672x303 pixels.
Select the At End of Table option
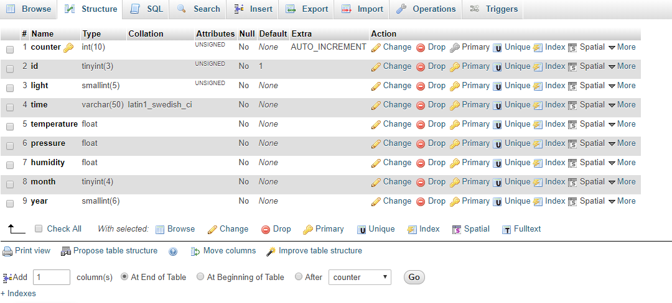tap(124, 276)
